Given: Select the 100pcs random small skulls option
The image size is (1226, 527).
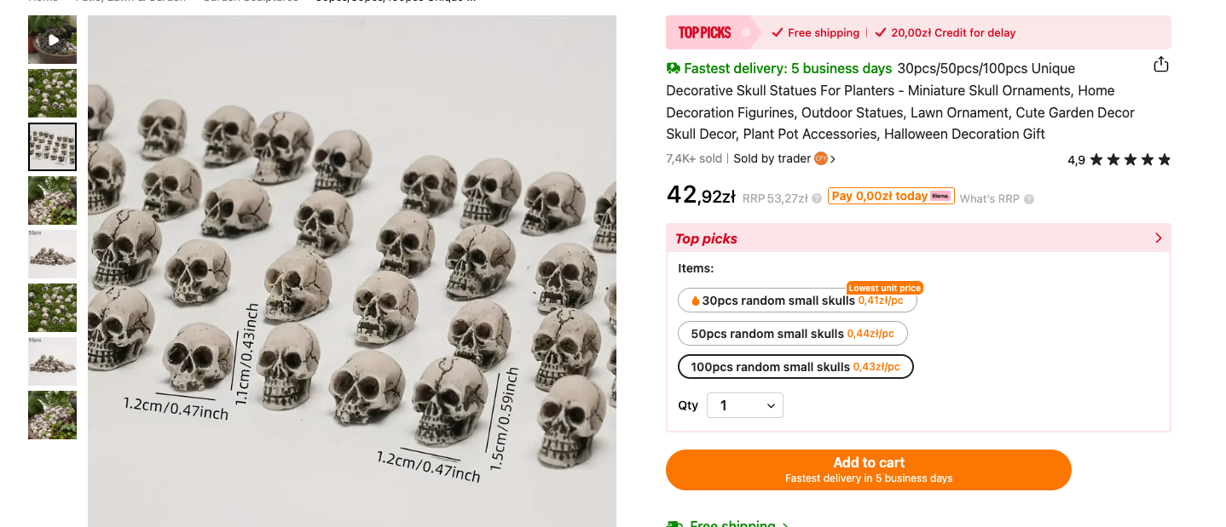Looking at the screenshot, I should point(795,366).
